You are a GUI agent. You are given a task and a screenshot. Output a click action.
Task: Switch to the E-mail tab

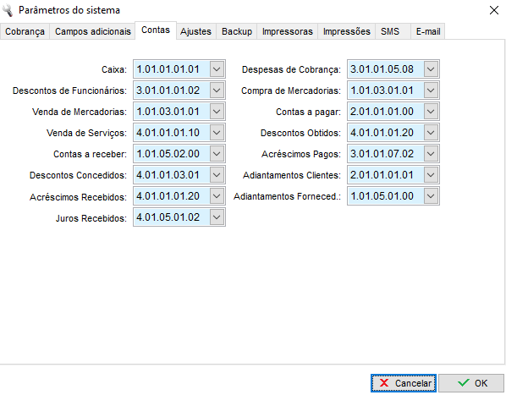(428, 31)
